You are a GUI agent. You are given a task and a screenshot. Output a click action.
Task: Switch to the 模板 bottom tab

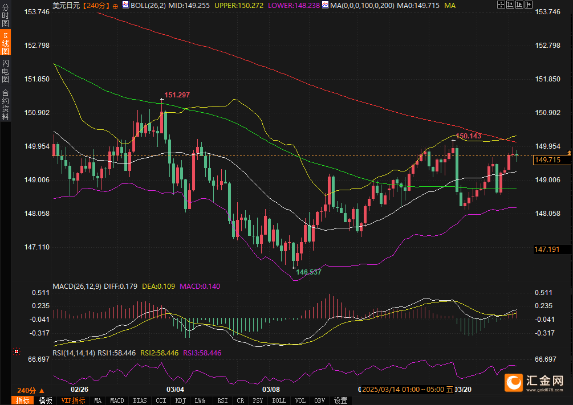(x=45, y=400)
